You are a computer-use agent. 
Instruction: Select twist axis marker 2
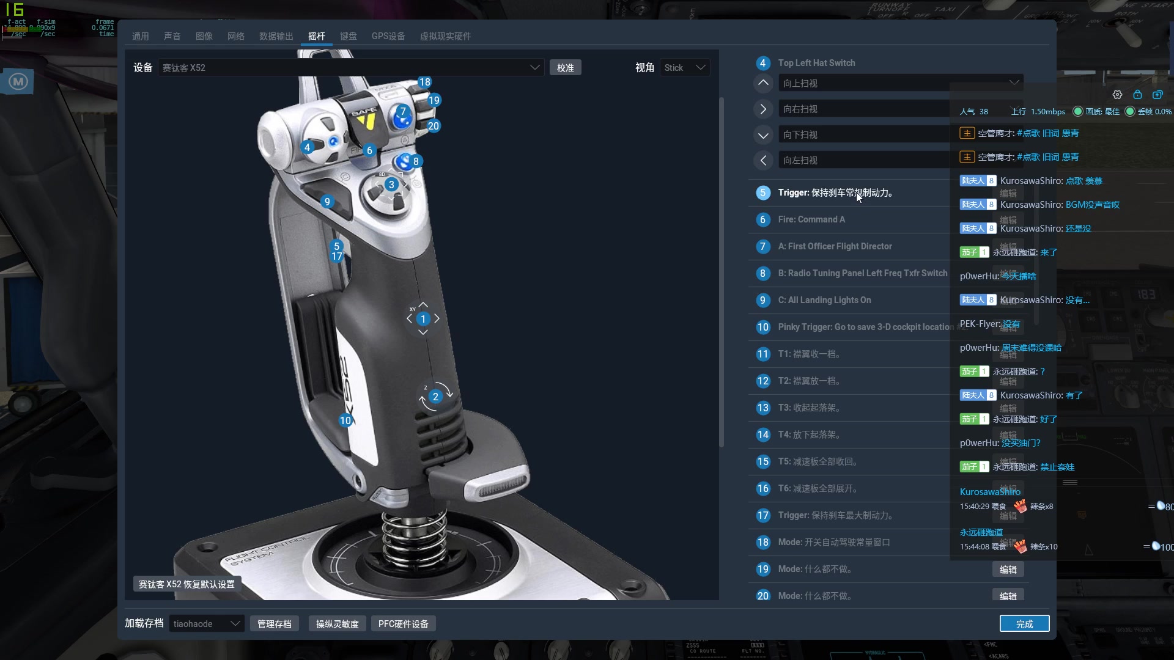(435, 397)
